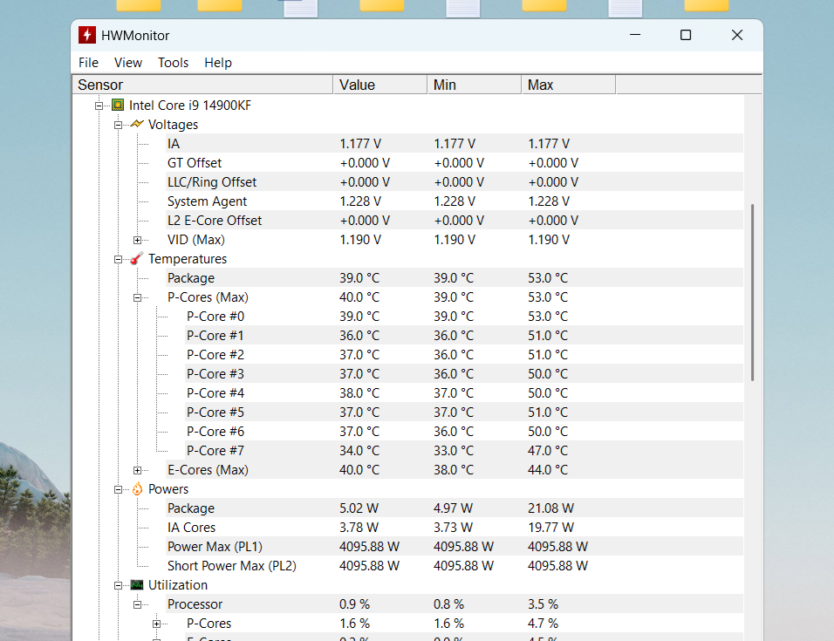This screenshot has width=834, height=641.
Task: Collapse the Processor utilization node
Action: coord(137,605)
